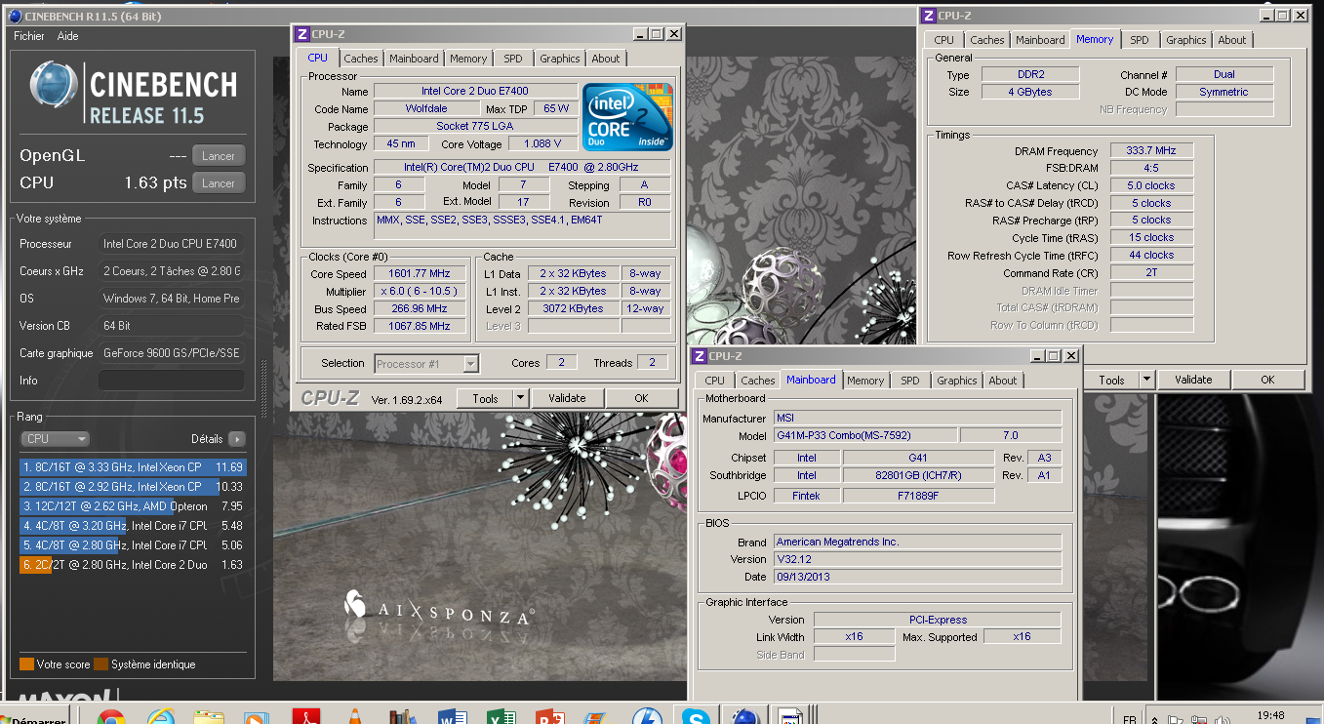Open VLC media player cone in taskbar
Viewport: 1324px width, 724px height.
point(355,718)
